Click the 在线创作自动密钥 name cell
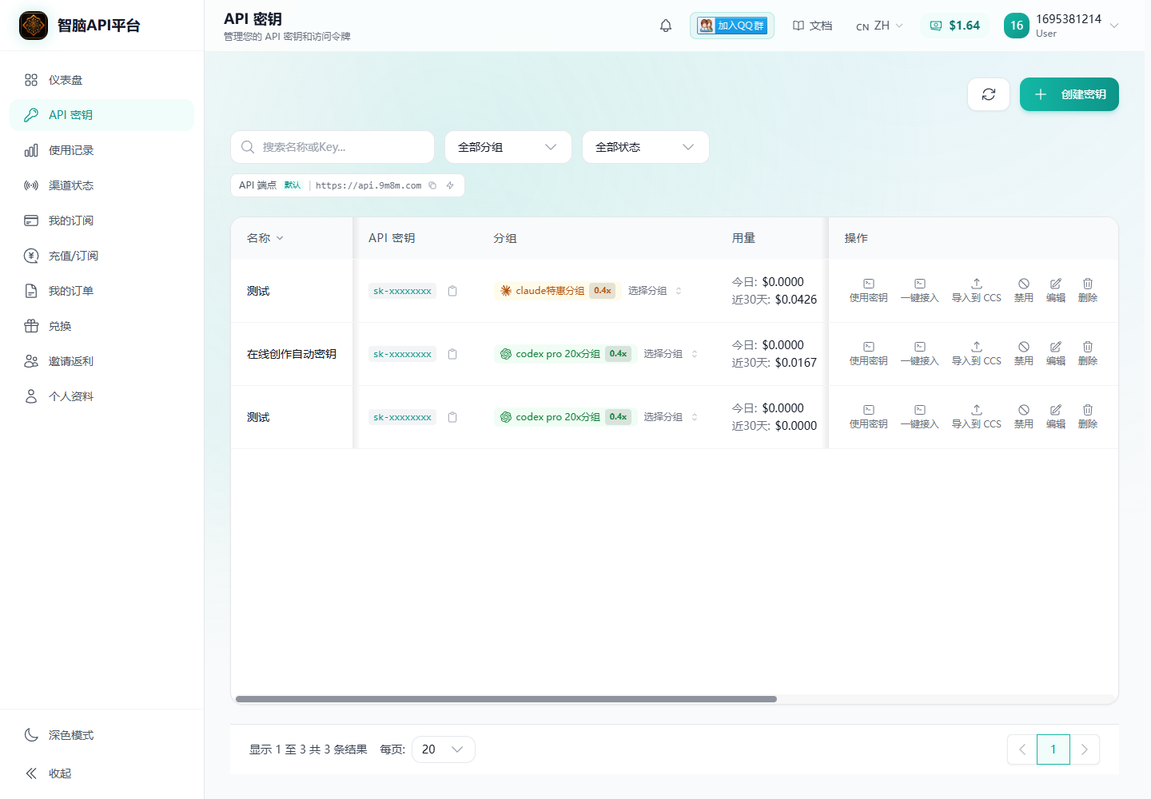This screenshot has height=799, width=1151. pyautogui.click(x=292, y=354)
